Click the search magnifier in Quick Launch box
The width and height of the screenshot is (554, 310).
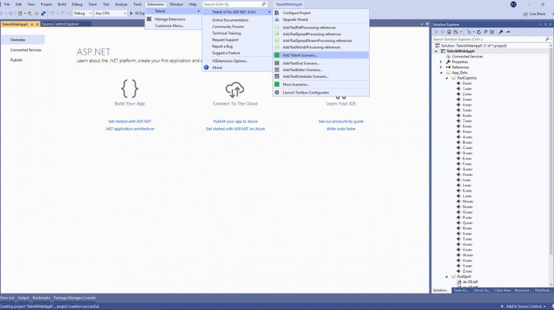(264, 4)
